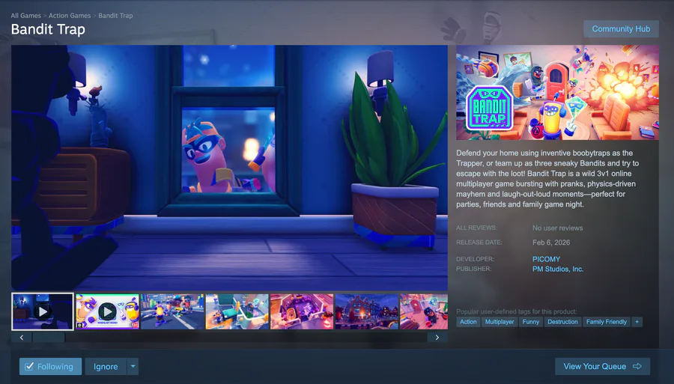This screenshot has height=384, width=674.
Task: Select the Destruction tag
Action: [x=562, y=322]
